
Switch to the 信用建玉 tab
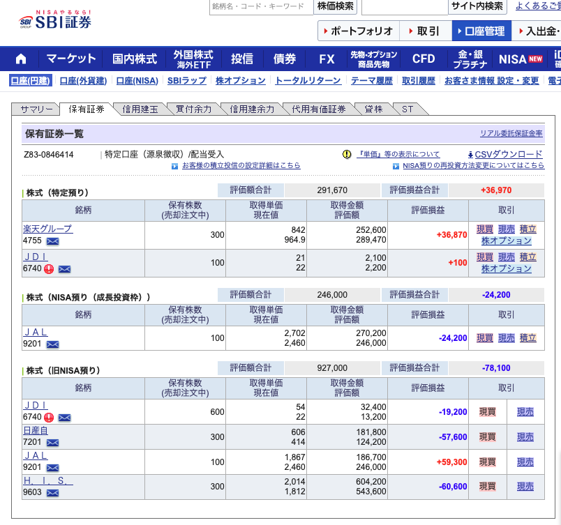pos(140,109)
